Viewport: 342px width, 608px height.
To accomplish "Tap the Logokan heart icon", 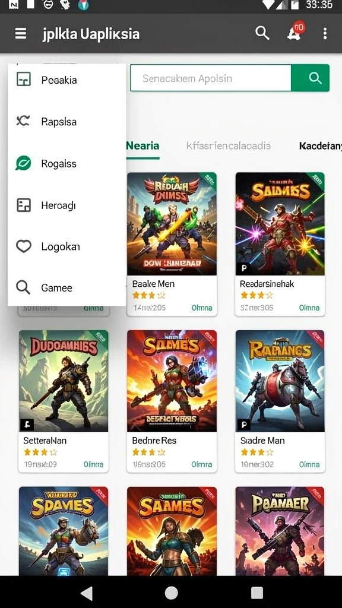I will point(23,246).
